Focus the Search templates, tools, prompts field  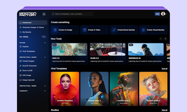click(x=72, y=14)
